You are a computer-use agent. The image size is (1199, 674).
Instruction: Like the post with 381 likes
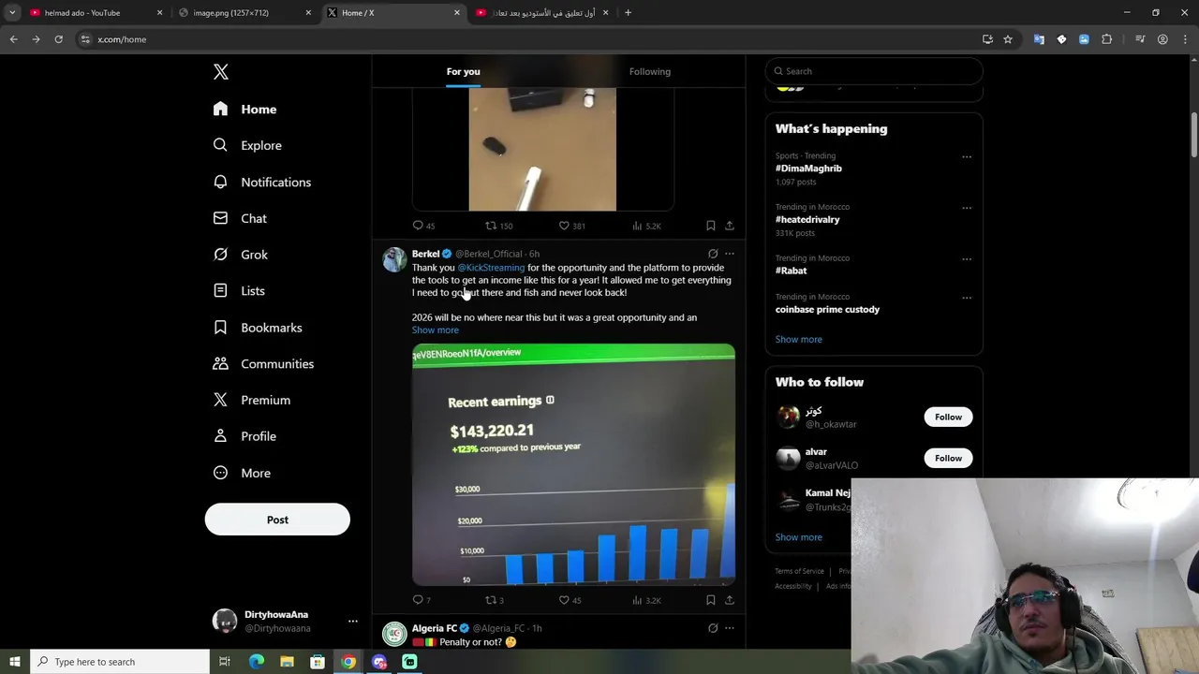pos(571,226)
